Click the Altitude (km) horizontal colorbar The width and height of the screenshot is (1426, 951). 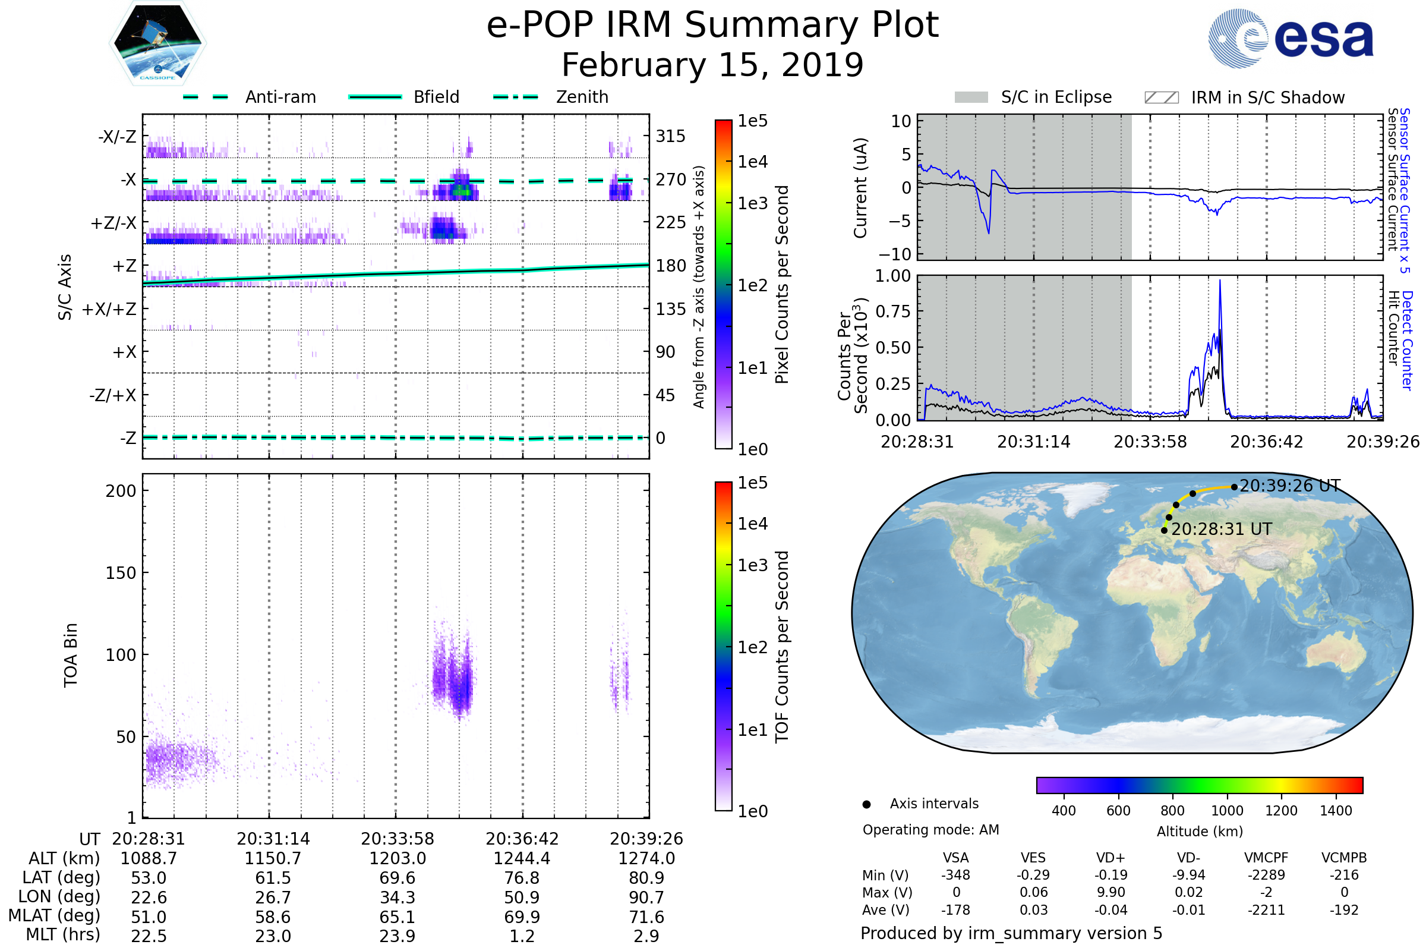1199,785
